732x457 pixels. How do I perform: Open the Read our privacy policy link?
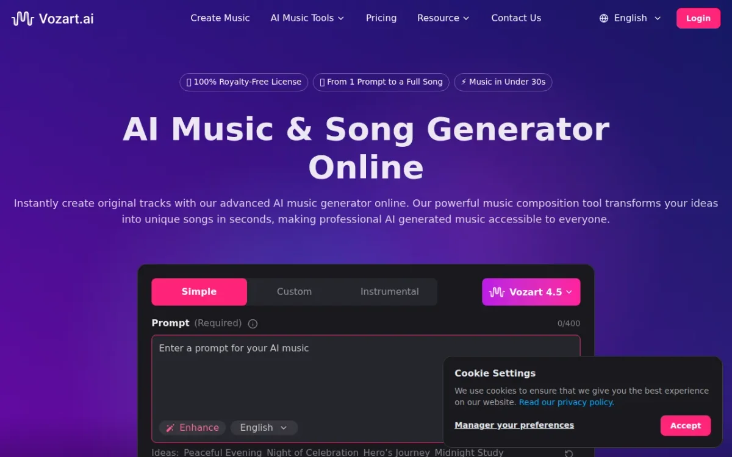tap(567, 402)
